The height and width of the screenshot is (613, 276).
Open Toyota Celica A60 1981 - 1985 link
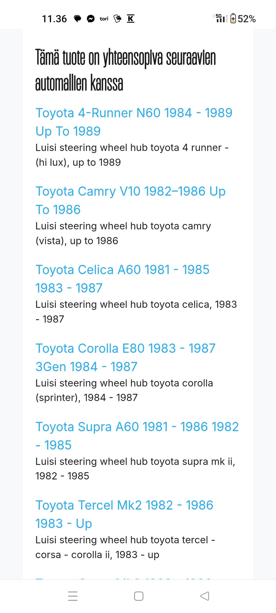coord(122,279)
